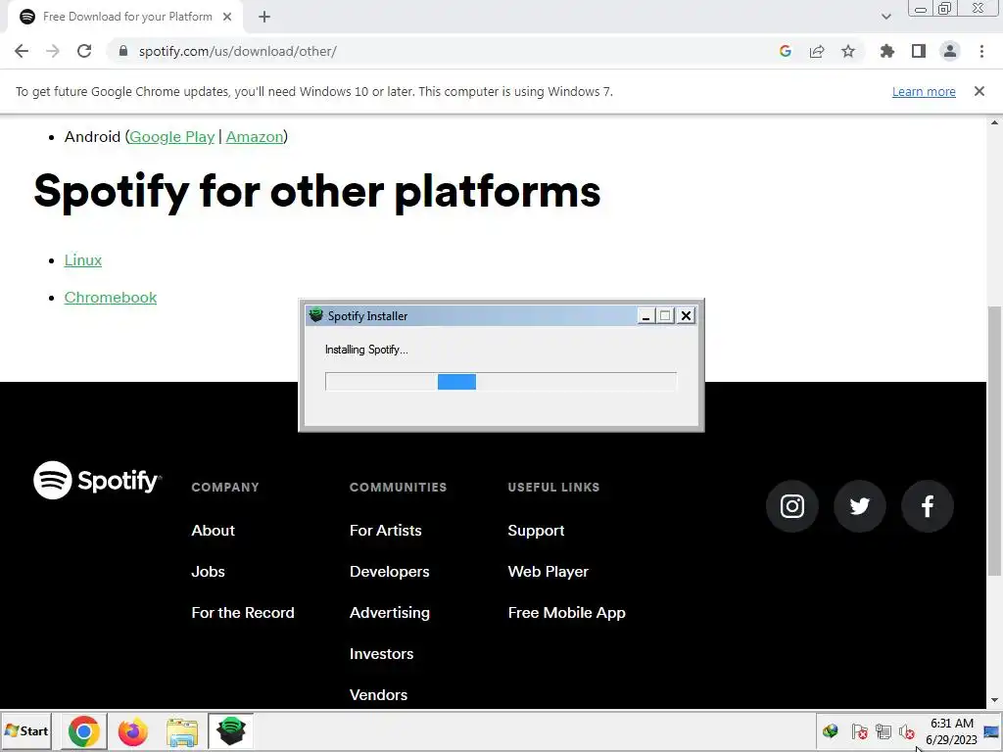Open the taskbar clock and date

pos(951,731)
